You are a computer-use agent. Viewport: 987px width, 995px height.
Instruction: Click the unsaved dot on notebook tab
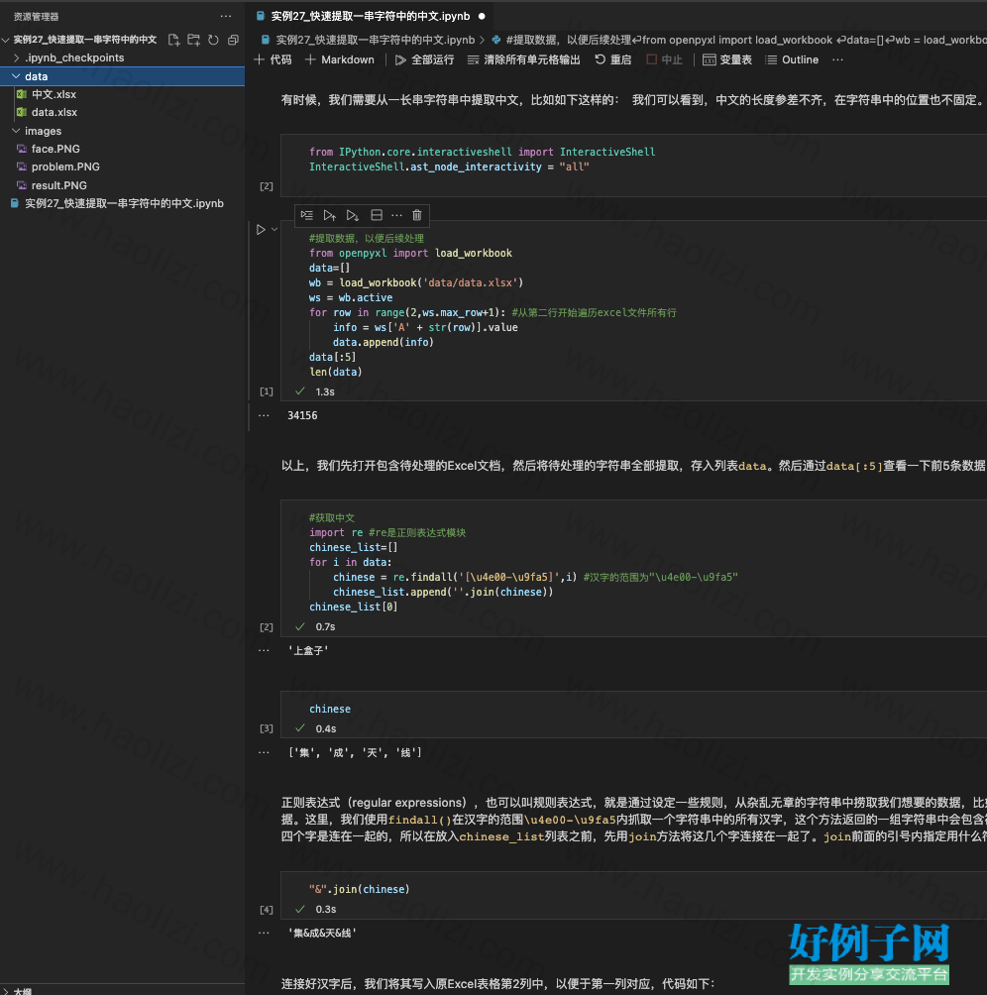coord(482,17)
